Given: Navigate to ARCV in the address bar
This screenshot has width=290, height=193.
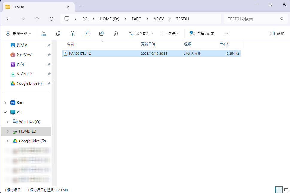Looking at the screenshot, I should [x=159, y=19].
